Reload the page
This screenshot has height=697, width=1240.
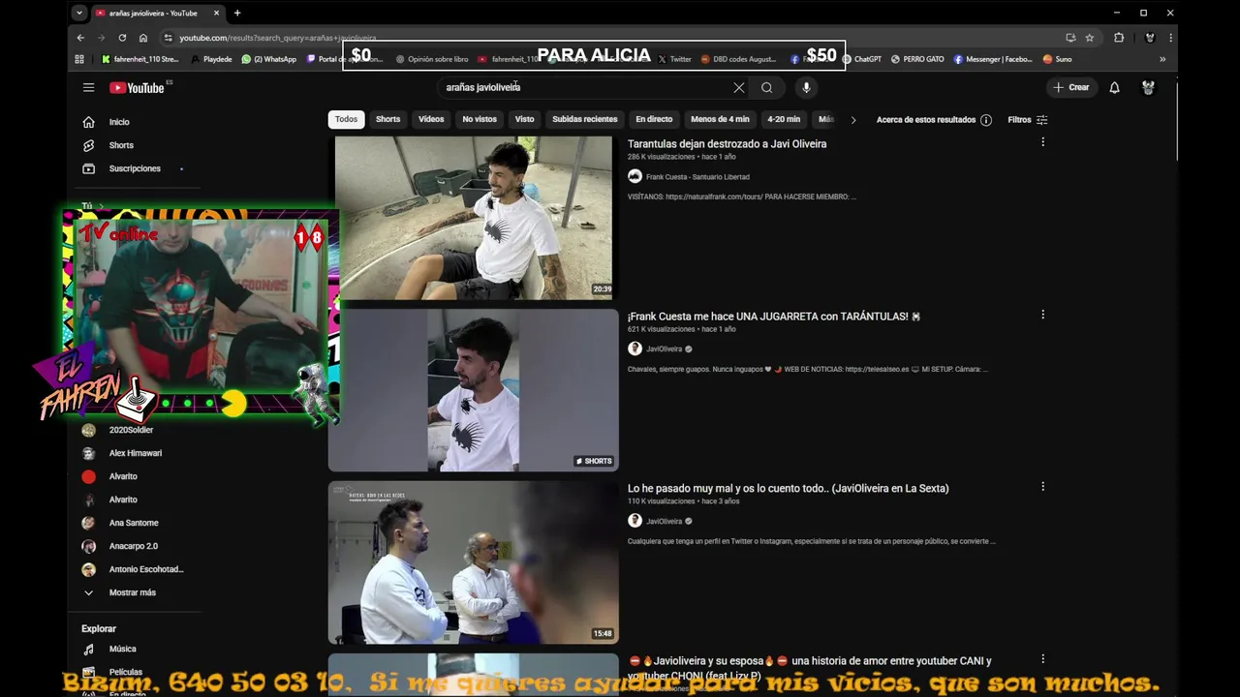point(122,38)
